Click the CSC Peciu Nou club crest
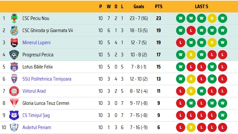This screenshot has width=238, height=134. (x=14, y=18)
